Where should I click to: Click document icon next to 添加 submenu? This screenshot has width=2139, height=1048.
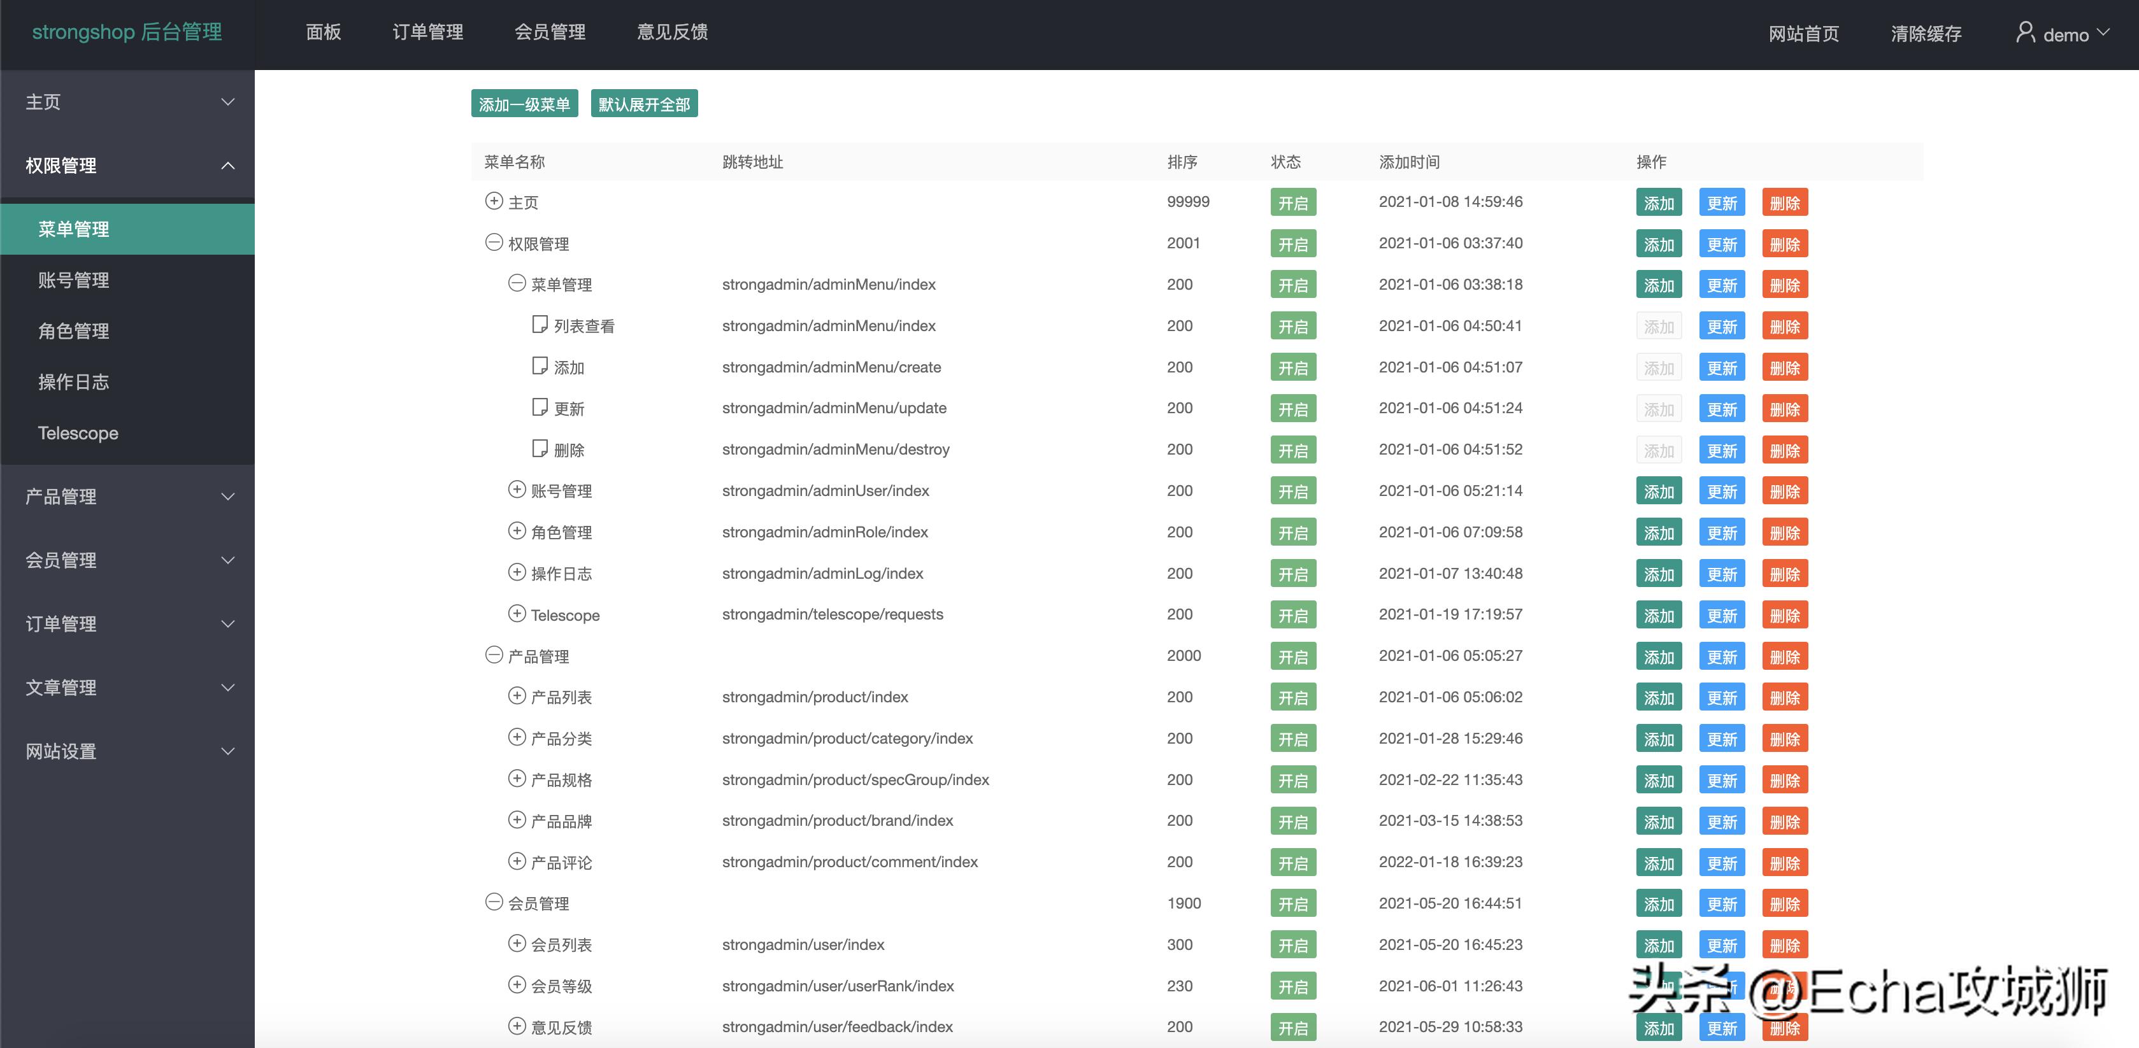(x=540, y=365)
